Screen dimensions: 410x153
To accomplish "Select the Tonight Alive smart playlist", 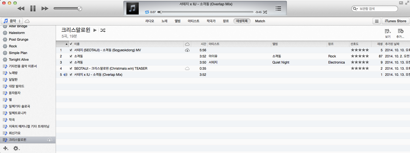I will 19,60.
